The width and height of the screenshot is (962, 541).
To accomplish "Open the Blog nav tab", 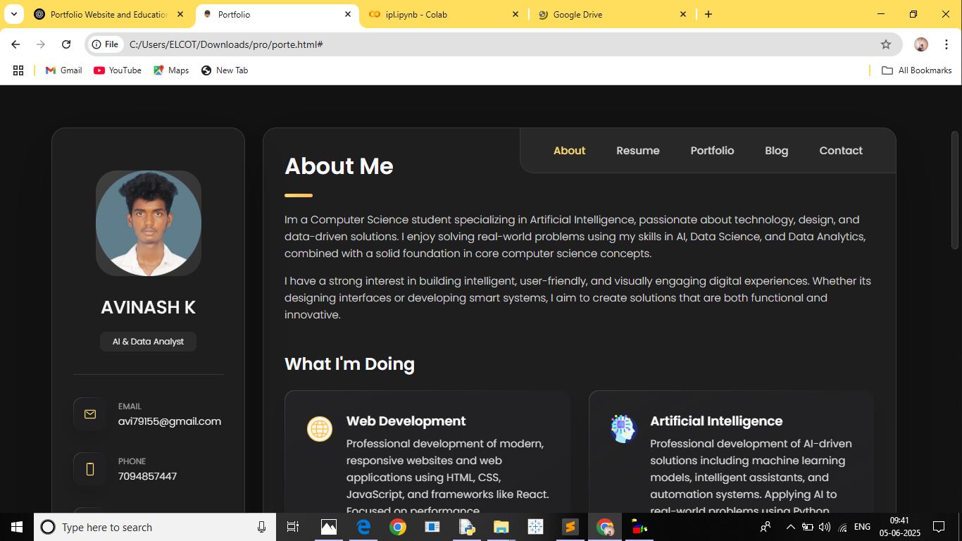I will click(777, 151).
